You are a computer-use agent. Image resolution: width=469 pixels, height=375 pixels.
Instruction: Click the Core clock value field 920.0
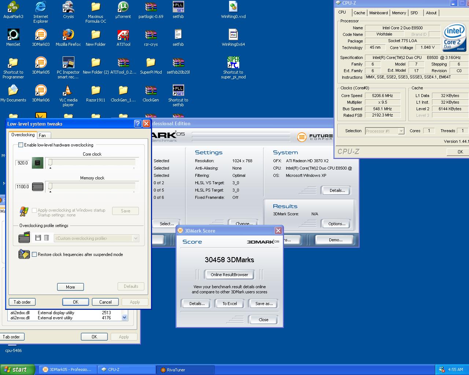tap(22, 163)
